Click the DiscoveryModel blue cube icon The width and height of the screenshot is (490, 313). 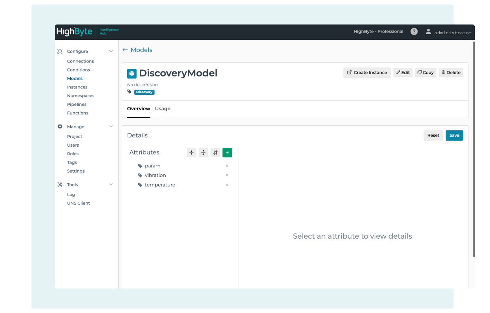point(132,73)
